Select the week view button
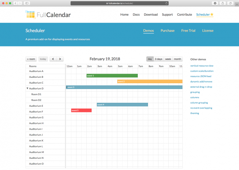Viewport: 239px width, 170px height. (x=168, y=59)
